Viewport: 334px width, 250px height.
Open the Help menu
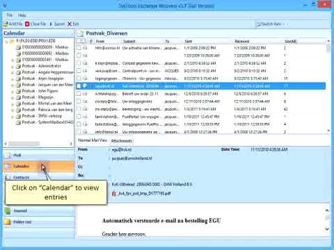coord(22,15)
